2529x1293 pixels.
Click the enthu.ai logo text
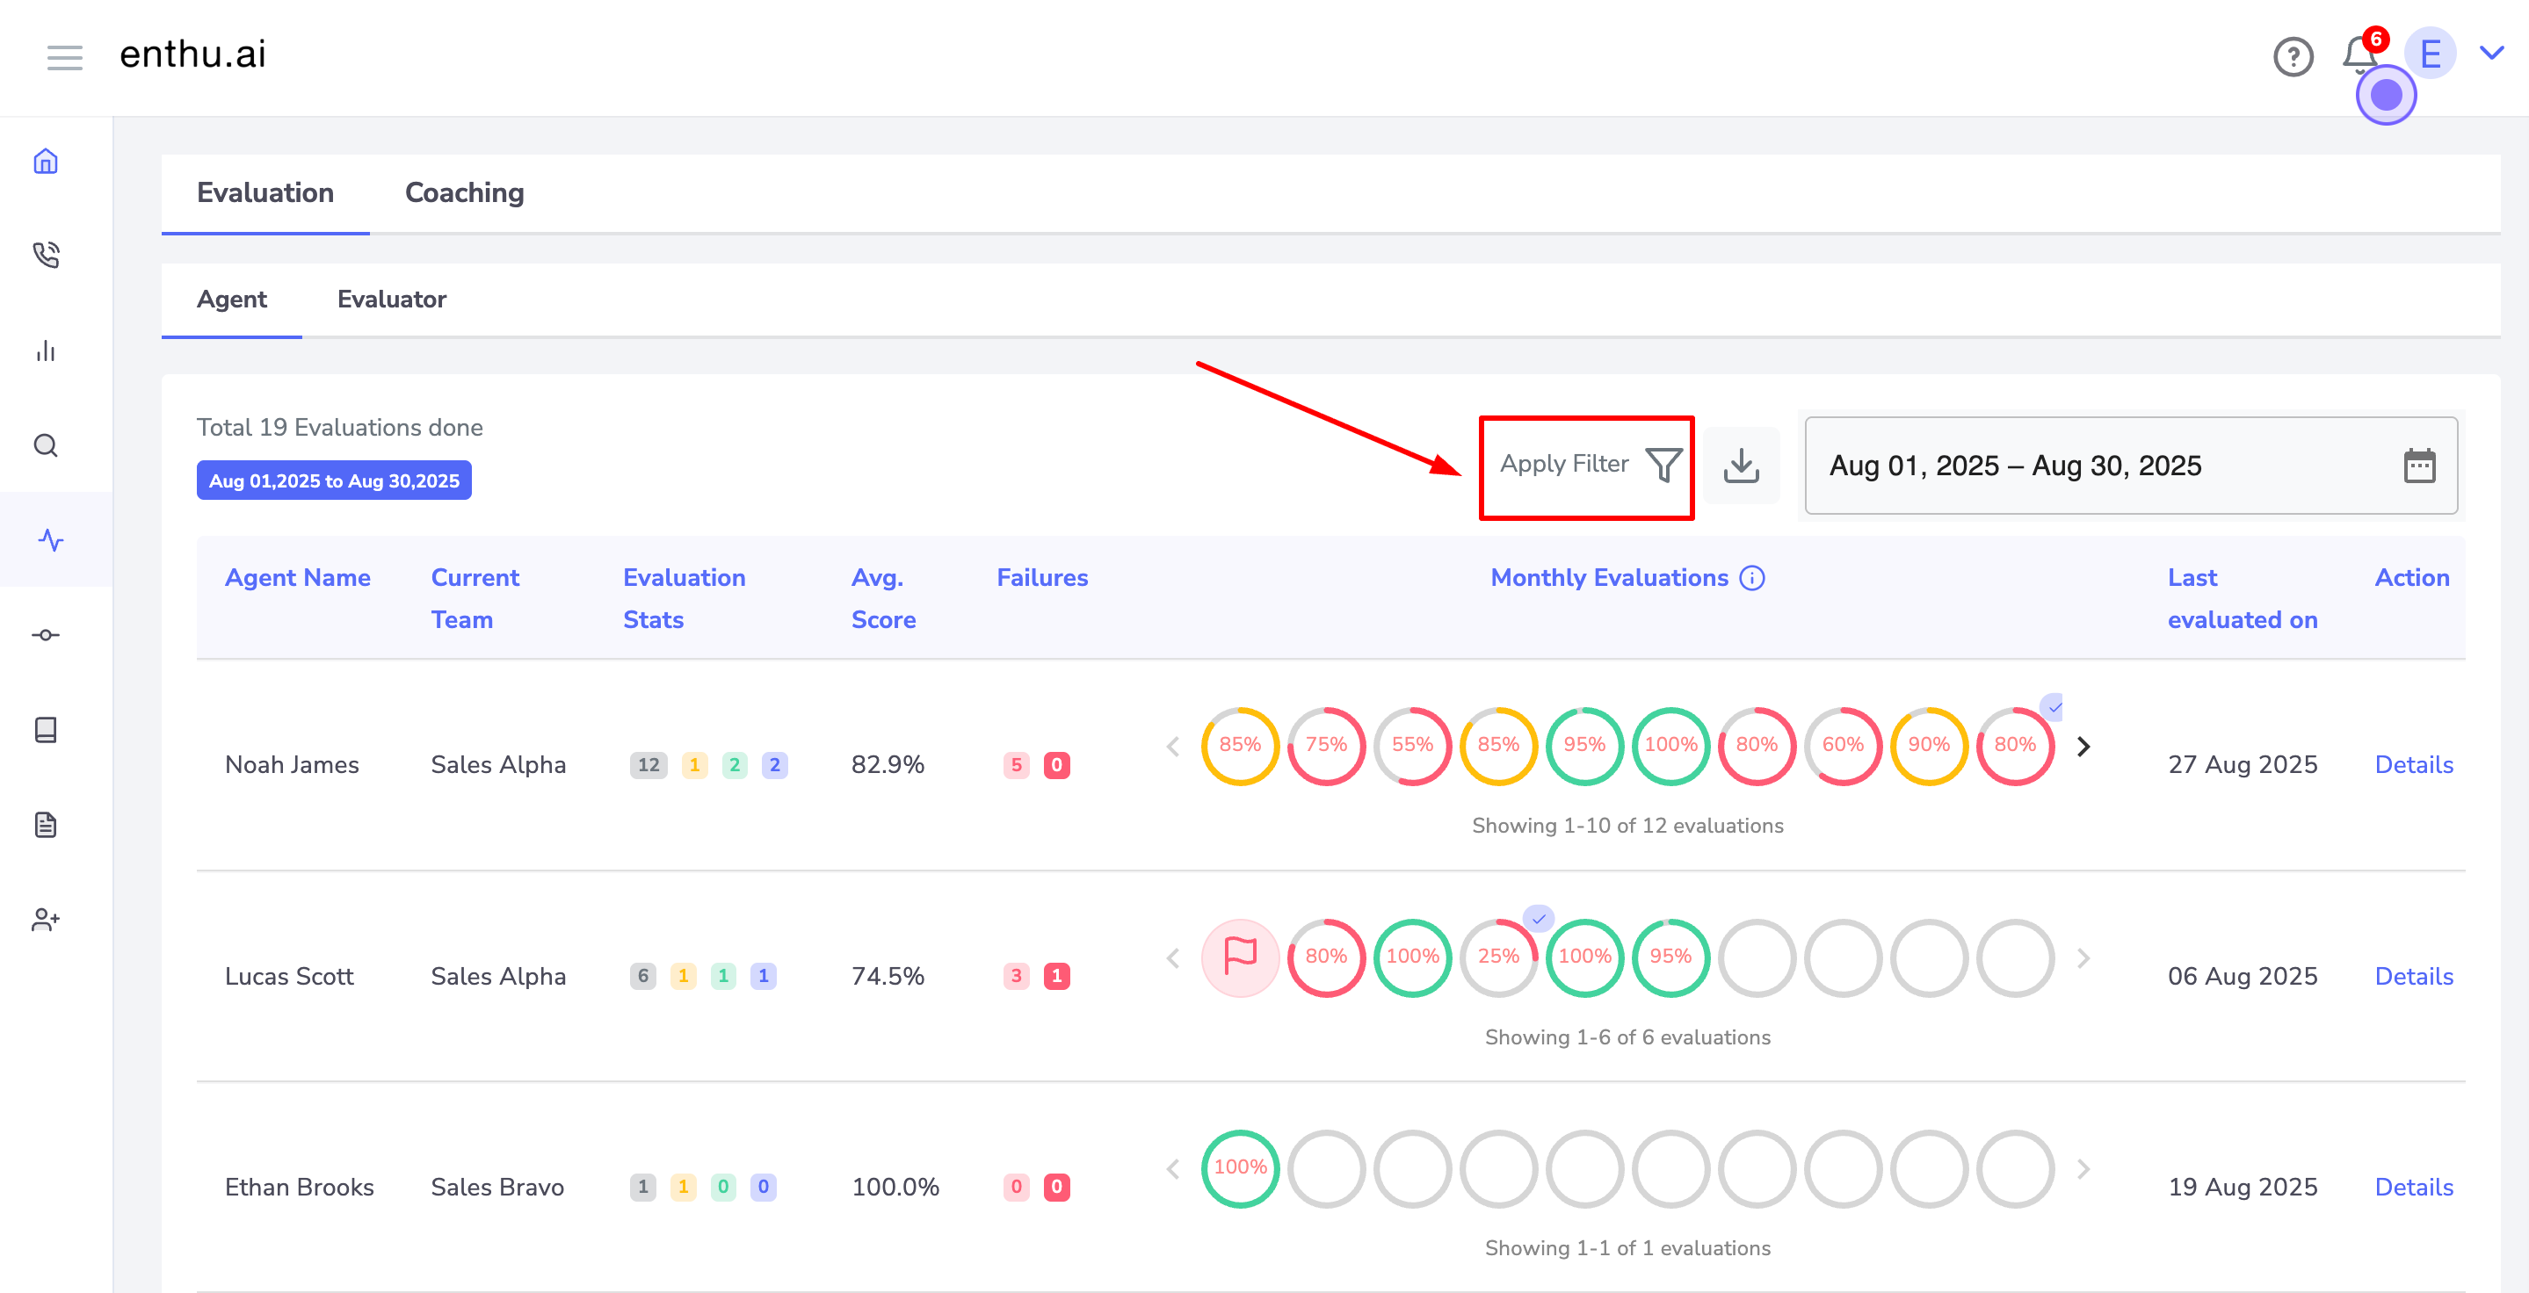(192, 55)
